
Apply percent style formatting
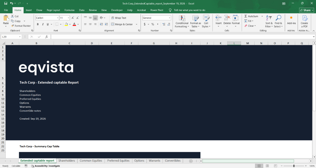tap(153, 24)
